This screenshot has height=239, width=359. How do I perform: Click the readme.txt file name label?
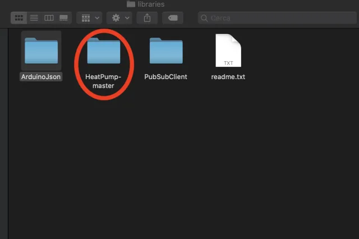(228, 77)
